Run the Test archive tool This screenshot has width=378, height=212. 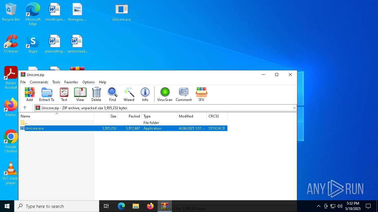pyautogui.click(x=64, y=94)
